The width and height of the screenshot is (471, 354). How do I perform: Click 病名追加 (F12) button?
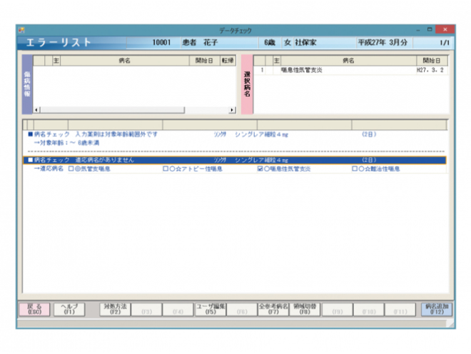[x=437, y=309]
